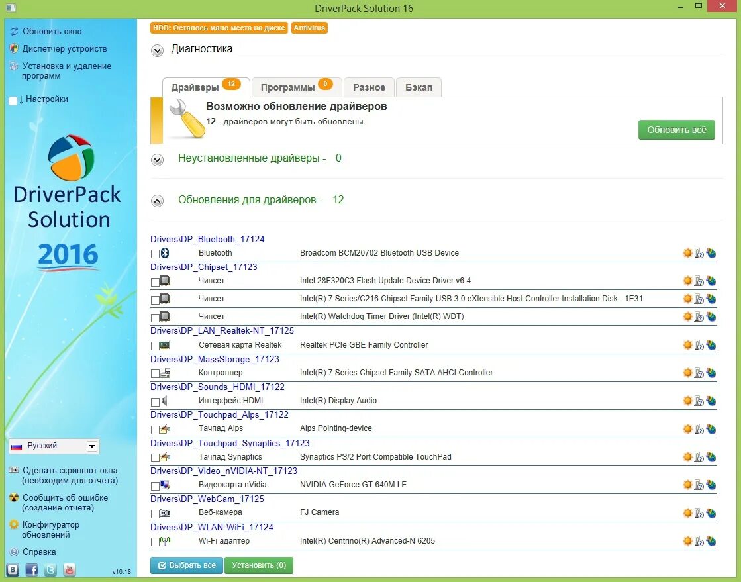The image size is (741, 582).
Task: Check the Сетевая карта Realtek checkbox
Action: (x=155, y=346)
